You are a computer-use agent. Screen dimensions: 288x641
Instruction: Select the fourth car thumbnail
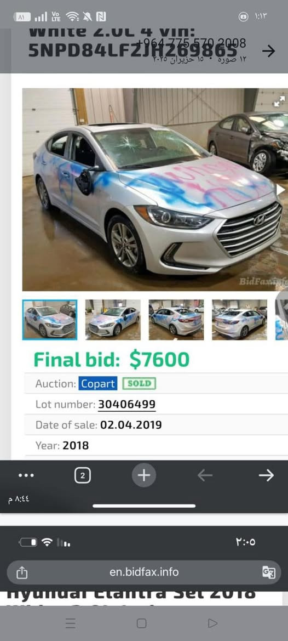[239, 320]
